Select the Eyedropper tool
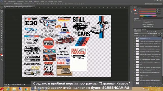Screen dimensions: 163x91 (2, 20)
